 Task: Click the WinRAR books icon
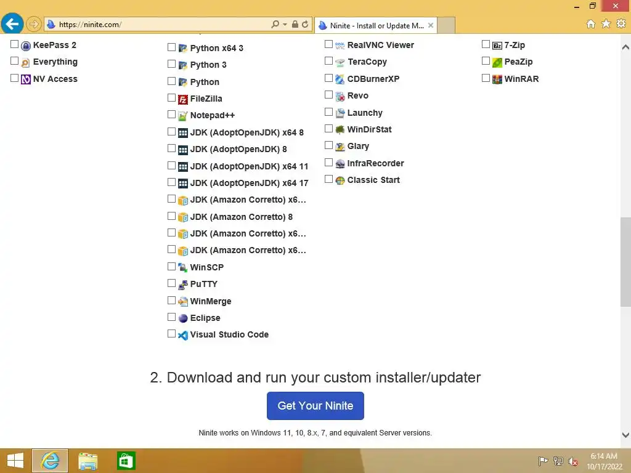click(x=497, y=79)
